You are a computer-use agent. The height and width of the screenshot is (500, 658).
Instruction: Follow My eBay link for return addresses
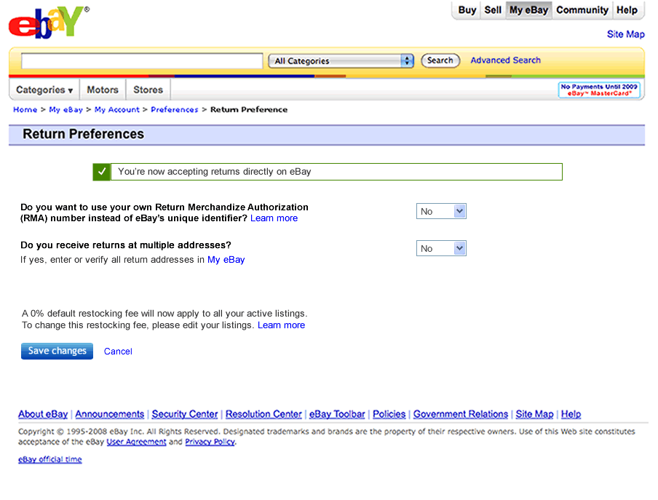click(226, 260)
